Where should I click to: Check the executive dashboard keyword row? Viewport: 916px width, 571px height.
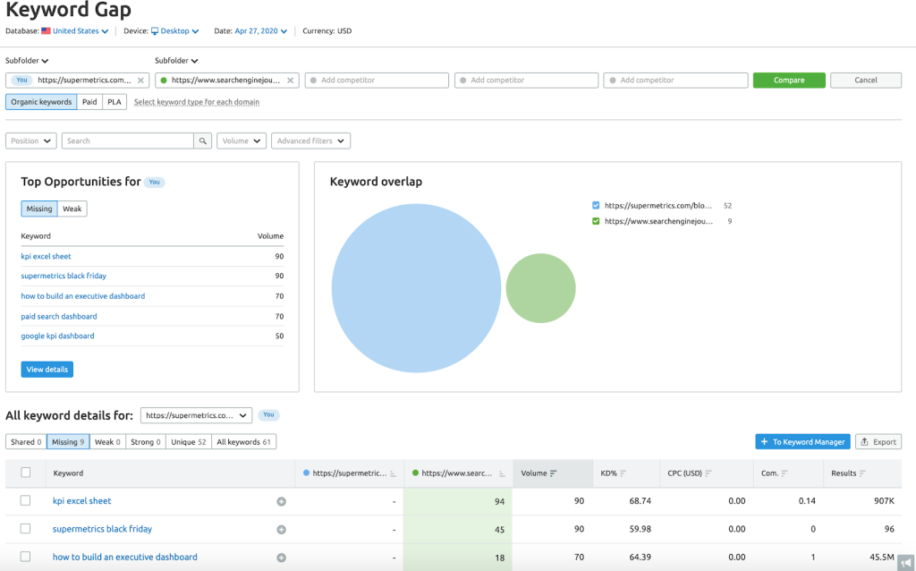click(x=25, y=557)
